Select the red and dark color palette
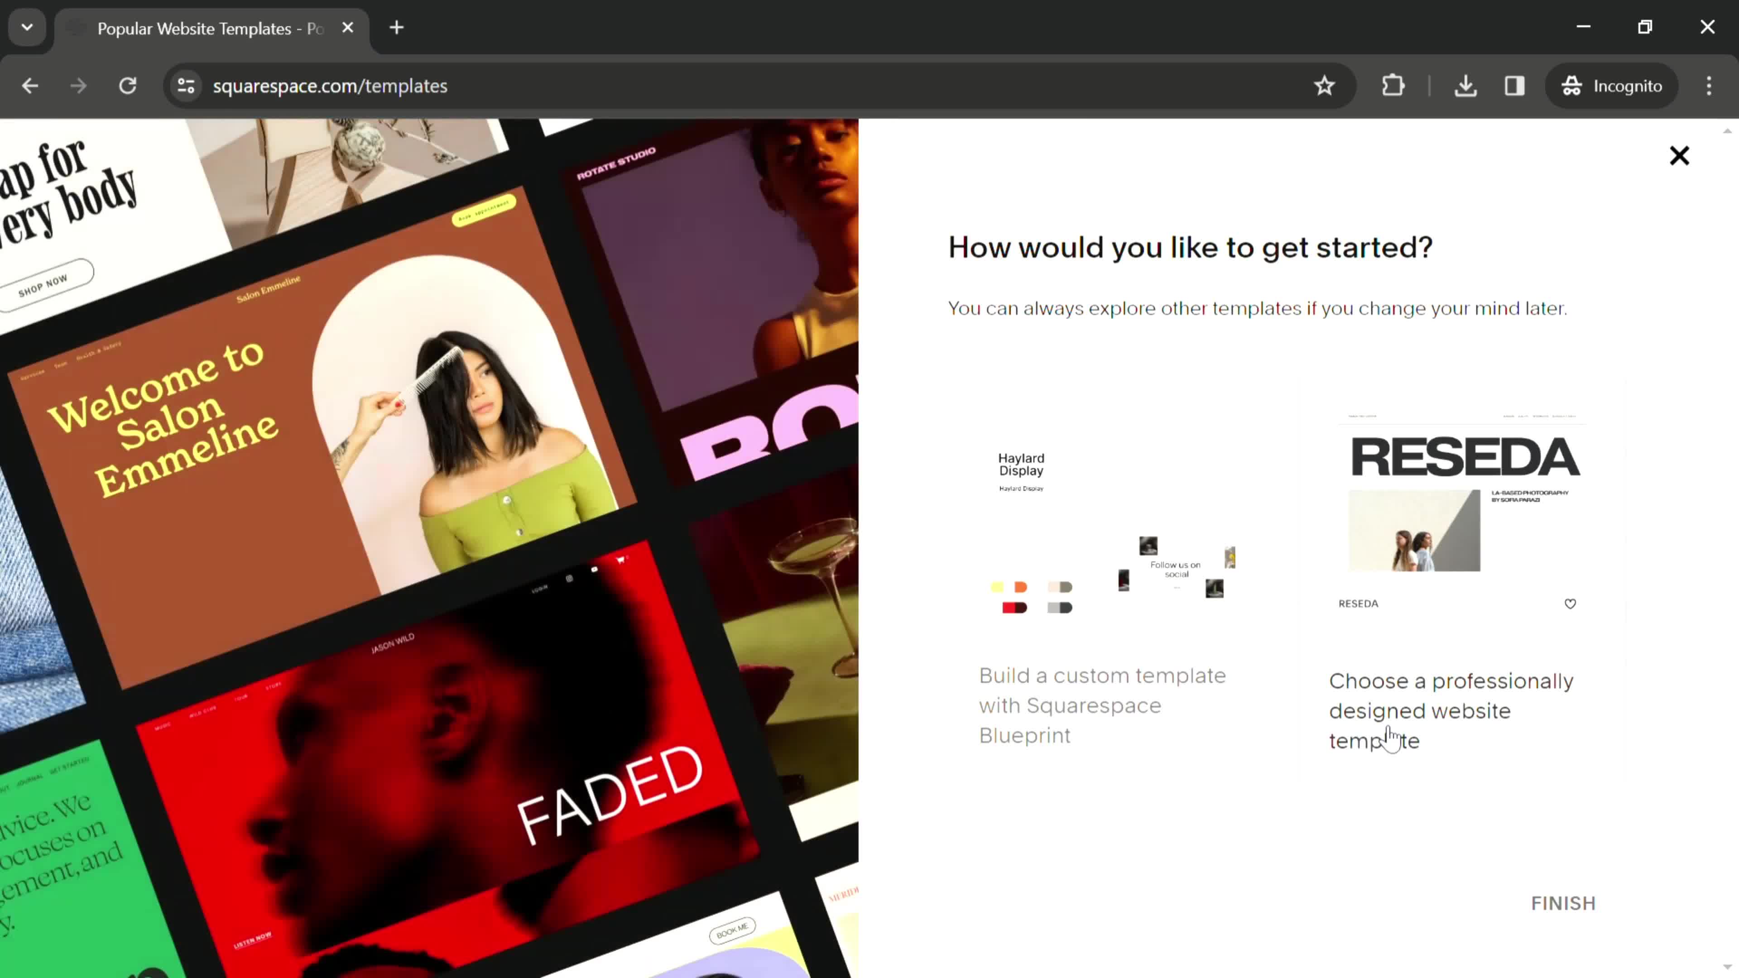Screen dimensions: 1739x978 [x=1014, y=608]
